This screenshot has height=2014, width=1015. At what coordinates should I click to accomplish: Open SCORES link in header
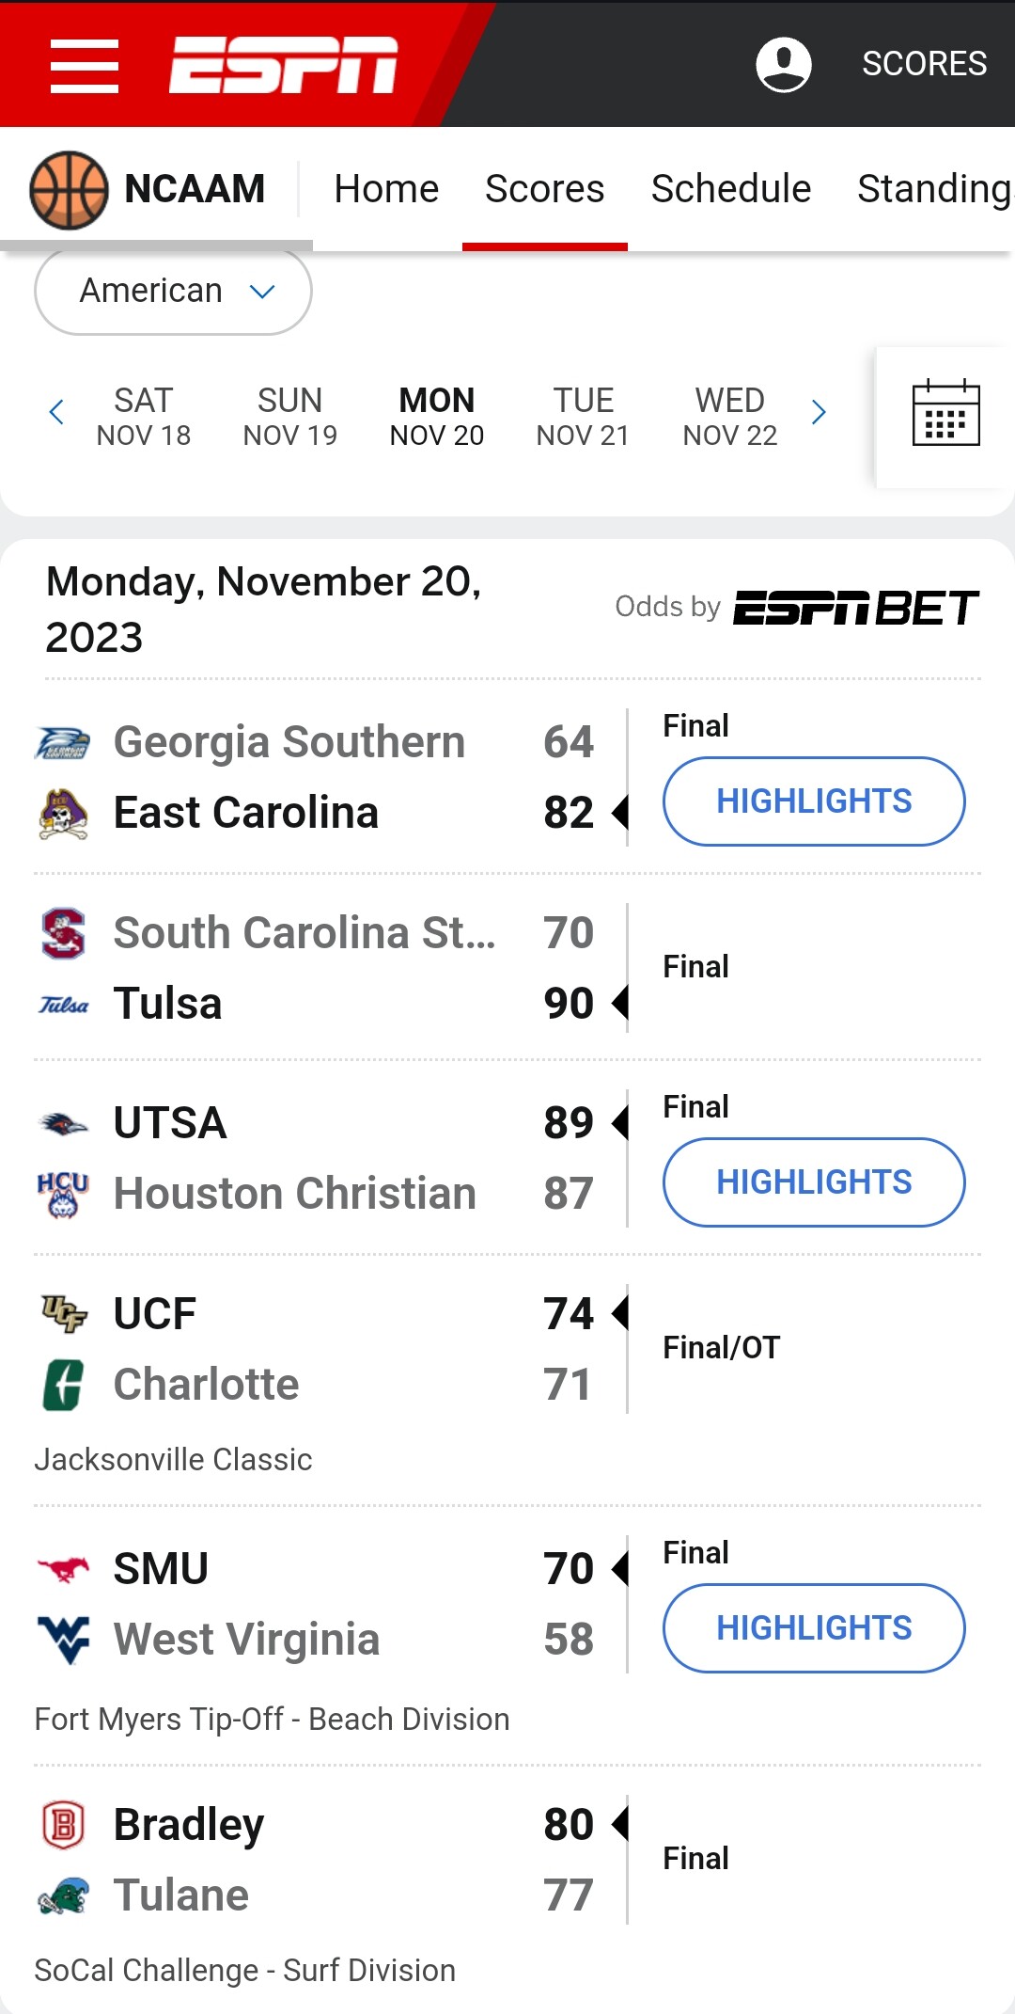[924, 64]
